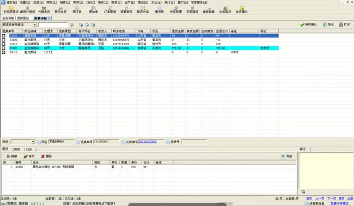
Task: Click the 关联单号 blue hyperlink
Action: point(148,141)
